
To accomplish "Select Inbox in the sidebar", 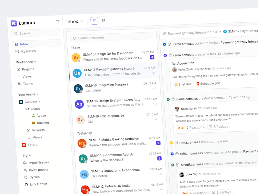I will (36, 44).
